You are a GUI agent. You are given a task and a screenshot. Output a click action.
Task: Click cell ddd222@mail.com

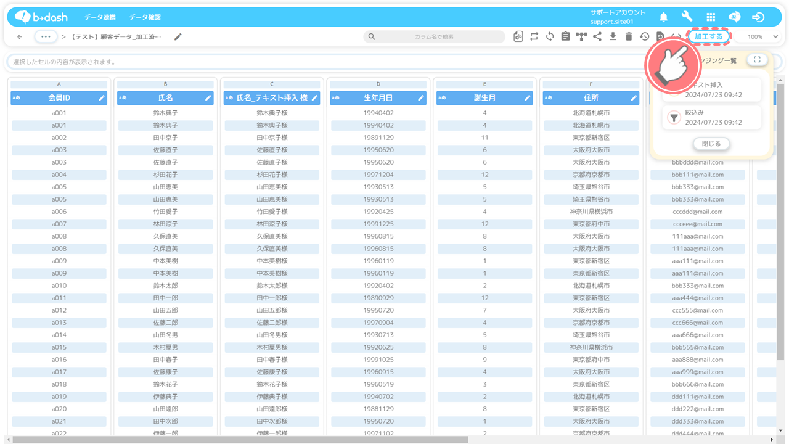698,409
